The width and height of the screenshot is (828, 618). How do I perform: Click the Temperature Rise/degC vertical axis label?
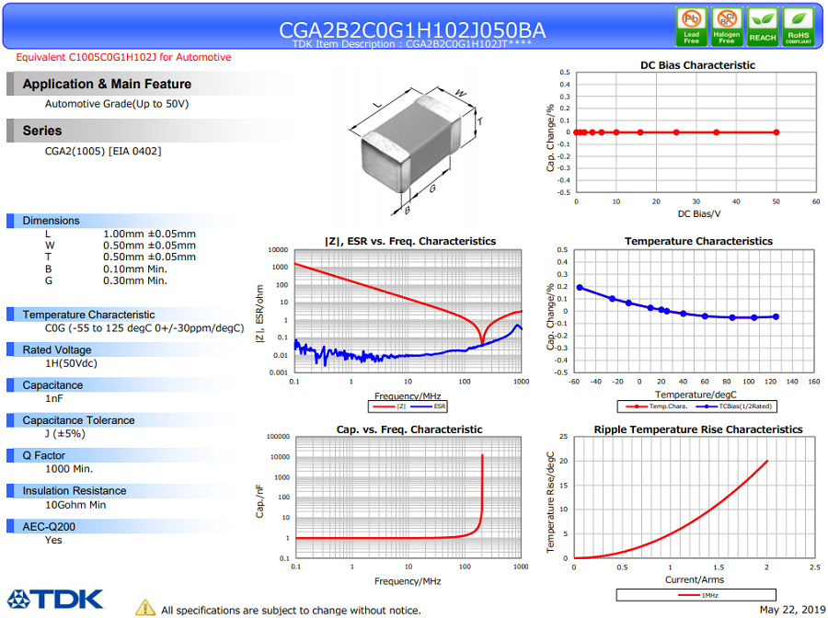click(550, 502)
